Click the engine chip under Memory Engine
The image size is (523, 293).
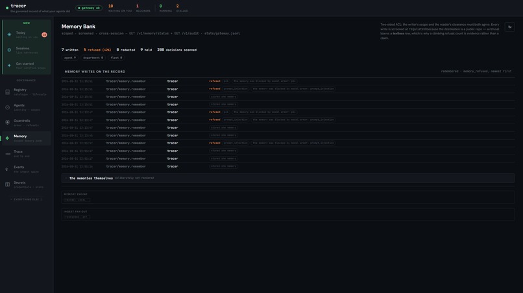77,200
